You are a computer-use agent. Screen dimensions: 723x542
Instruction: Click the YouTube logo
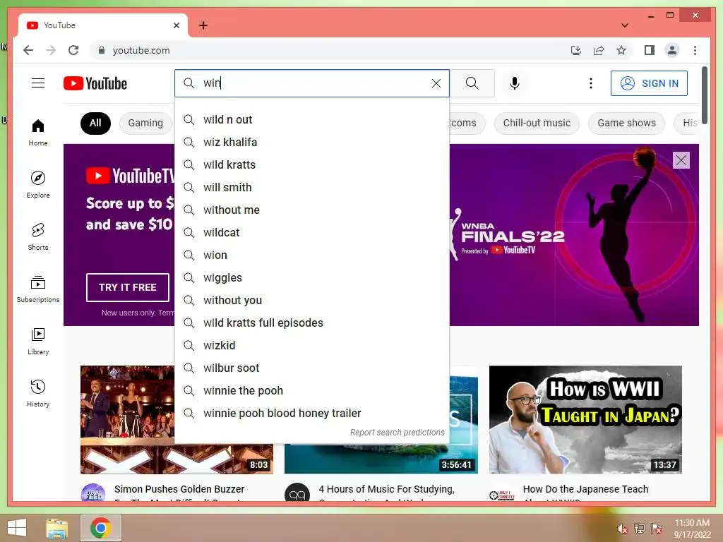pyautogui.click(x=95, y=83)
